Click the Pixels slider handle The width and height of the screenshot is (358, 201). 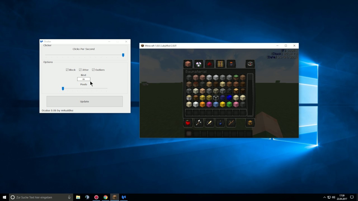point(63,88)
